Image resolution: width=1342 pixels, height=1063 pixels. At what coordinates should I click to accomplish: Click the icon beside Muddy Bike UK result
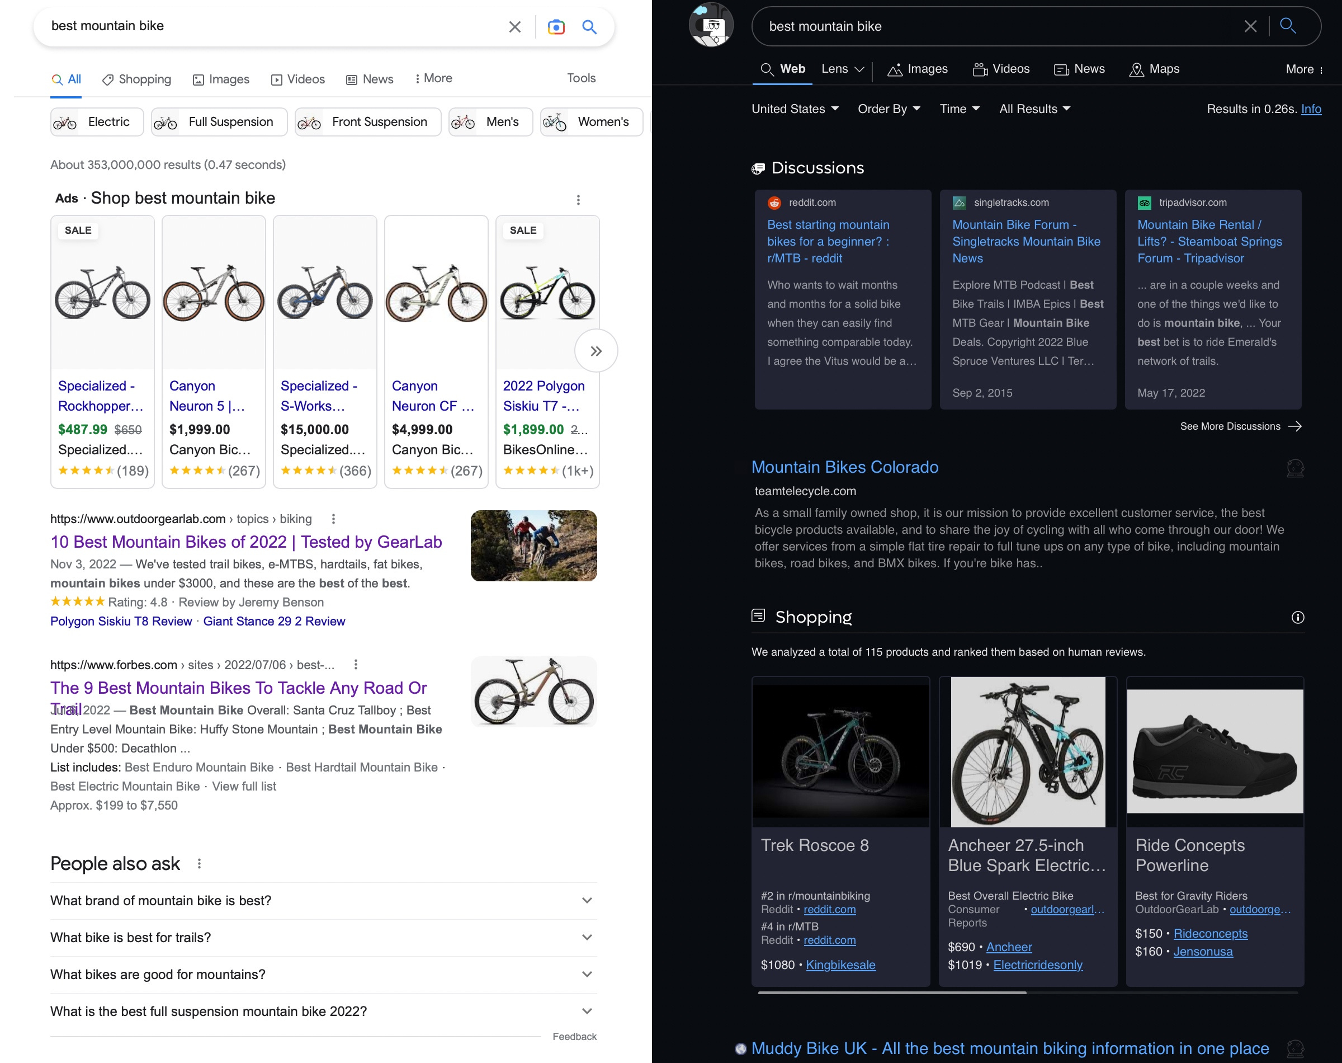tap(1294, 1050)
